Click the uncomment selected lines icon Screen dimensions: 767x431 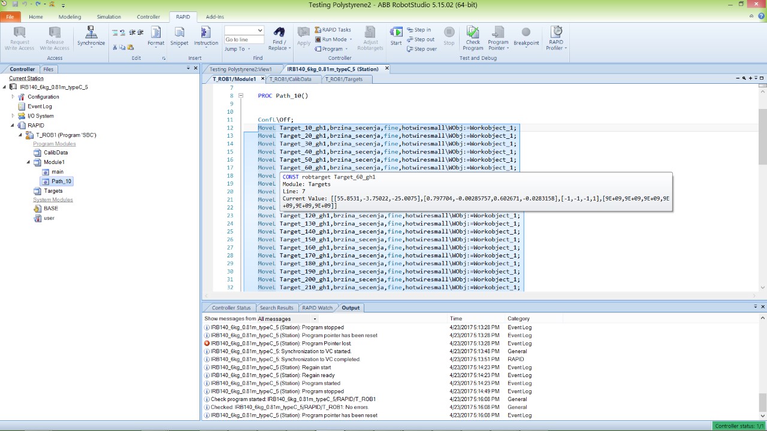click(x=123, y=33)
